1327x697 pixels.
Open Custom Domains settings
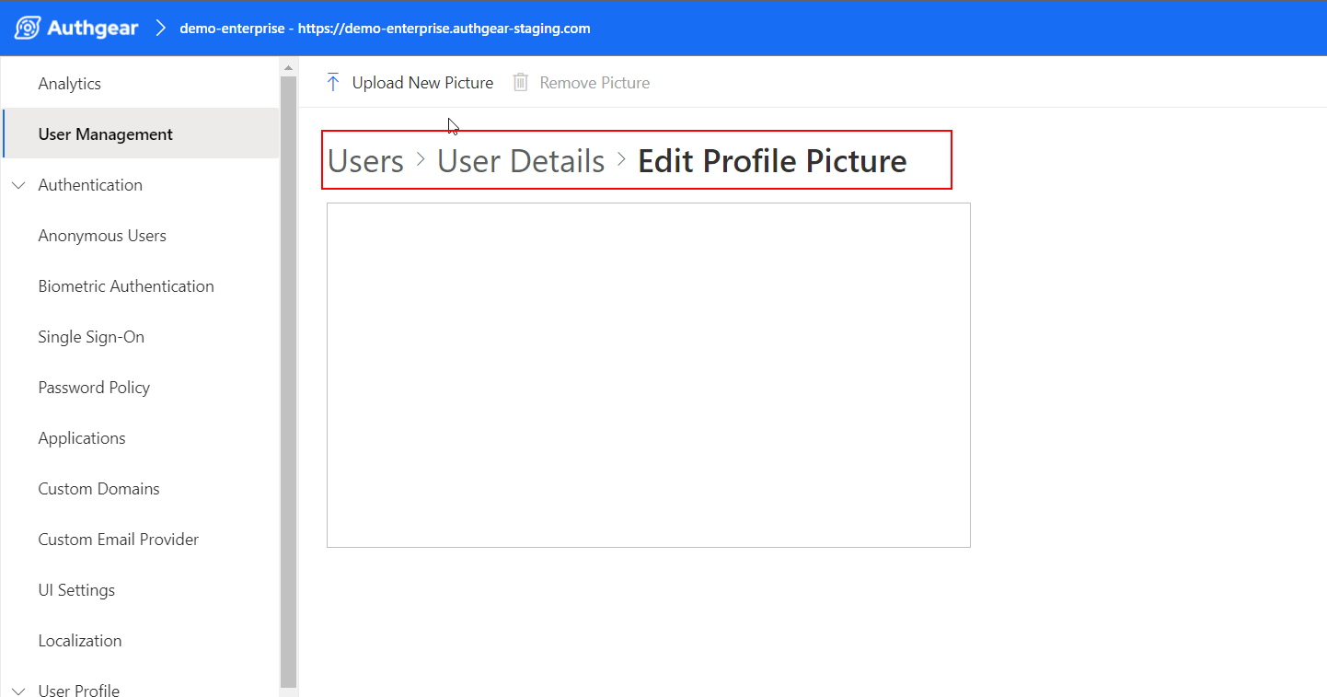(x=98, y=488)
